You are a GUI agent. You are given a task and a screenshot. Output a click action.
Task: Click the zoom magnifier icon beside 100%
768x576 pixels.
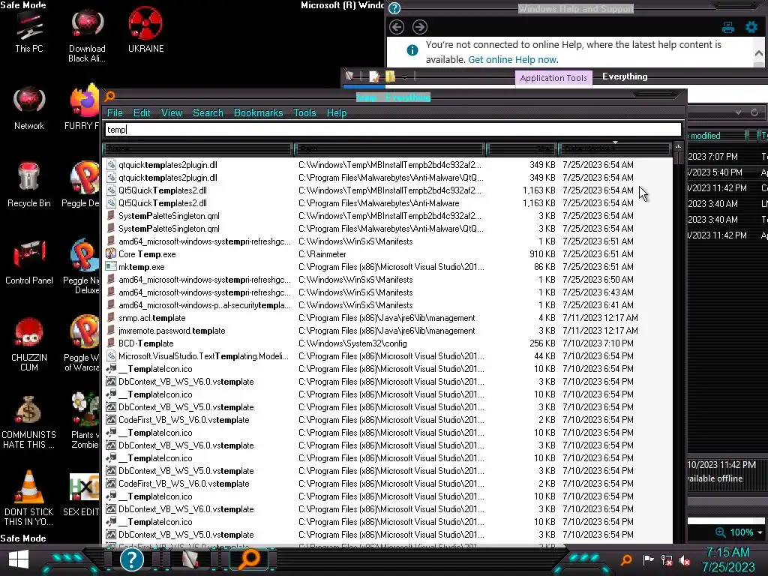tap(720, 532)
